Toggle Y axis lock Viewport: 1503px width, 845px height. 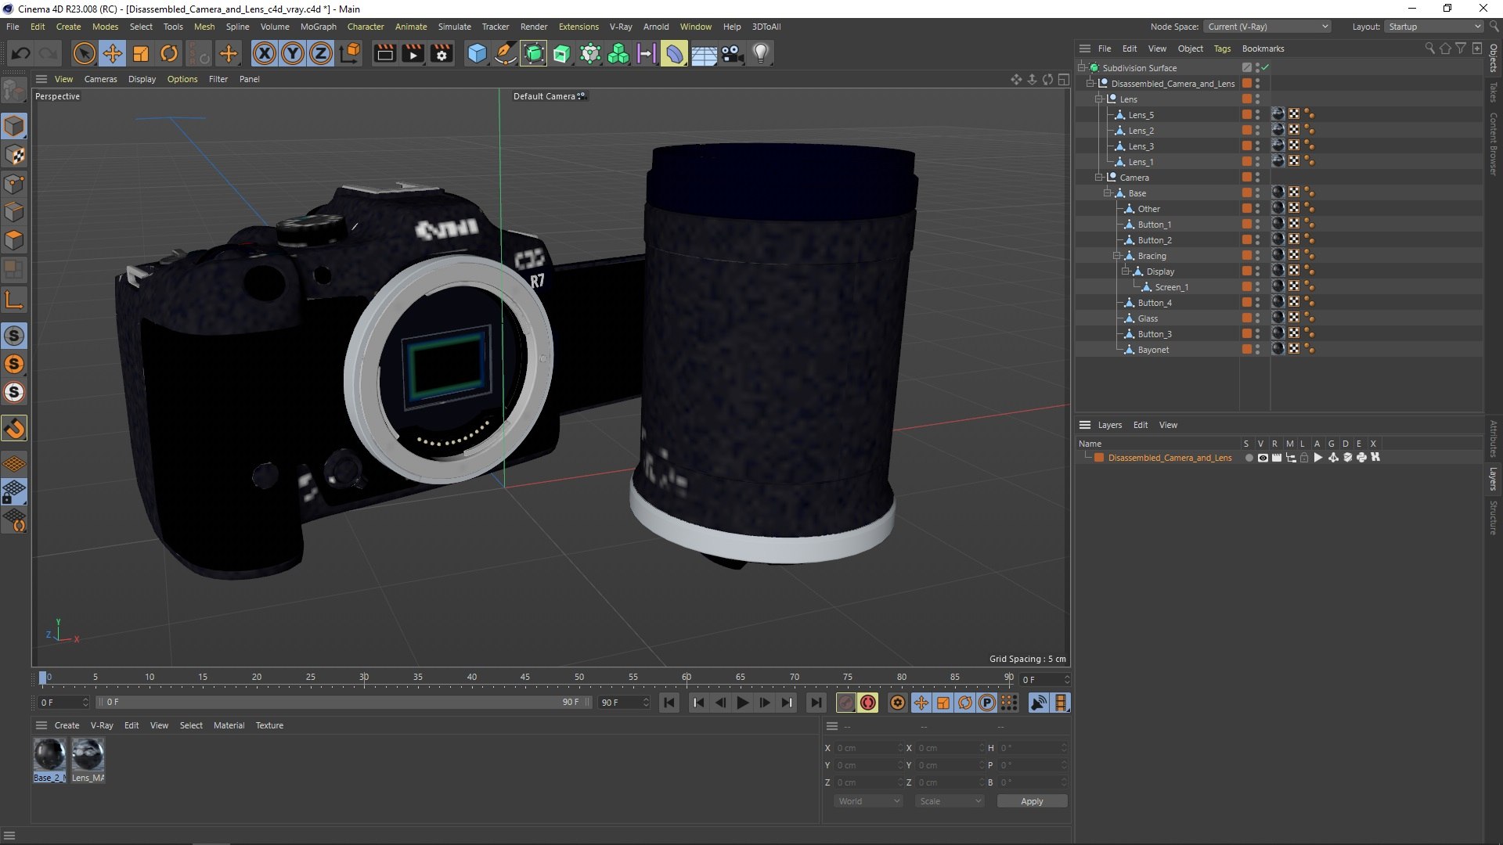pyautogui.click(x=293, y=53)
